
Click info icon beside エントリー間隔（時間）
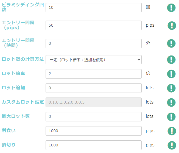click(x=171, y=43)
